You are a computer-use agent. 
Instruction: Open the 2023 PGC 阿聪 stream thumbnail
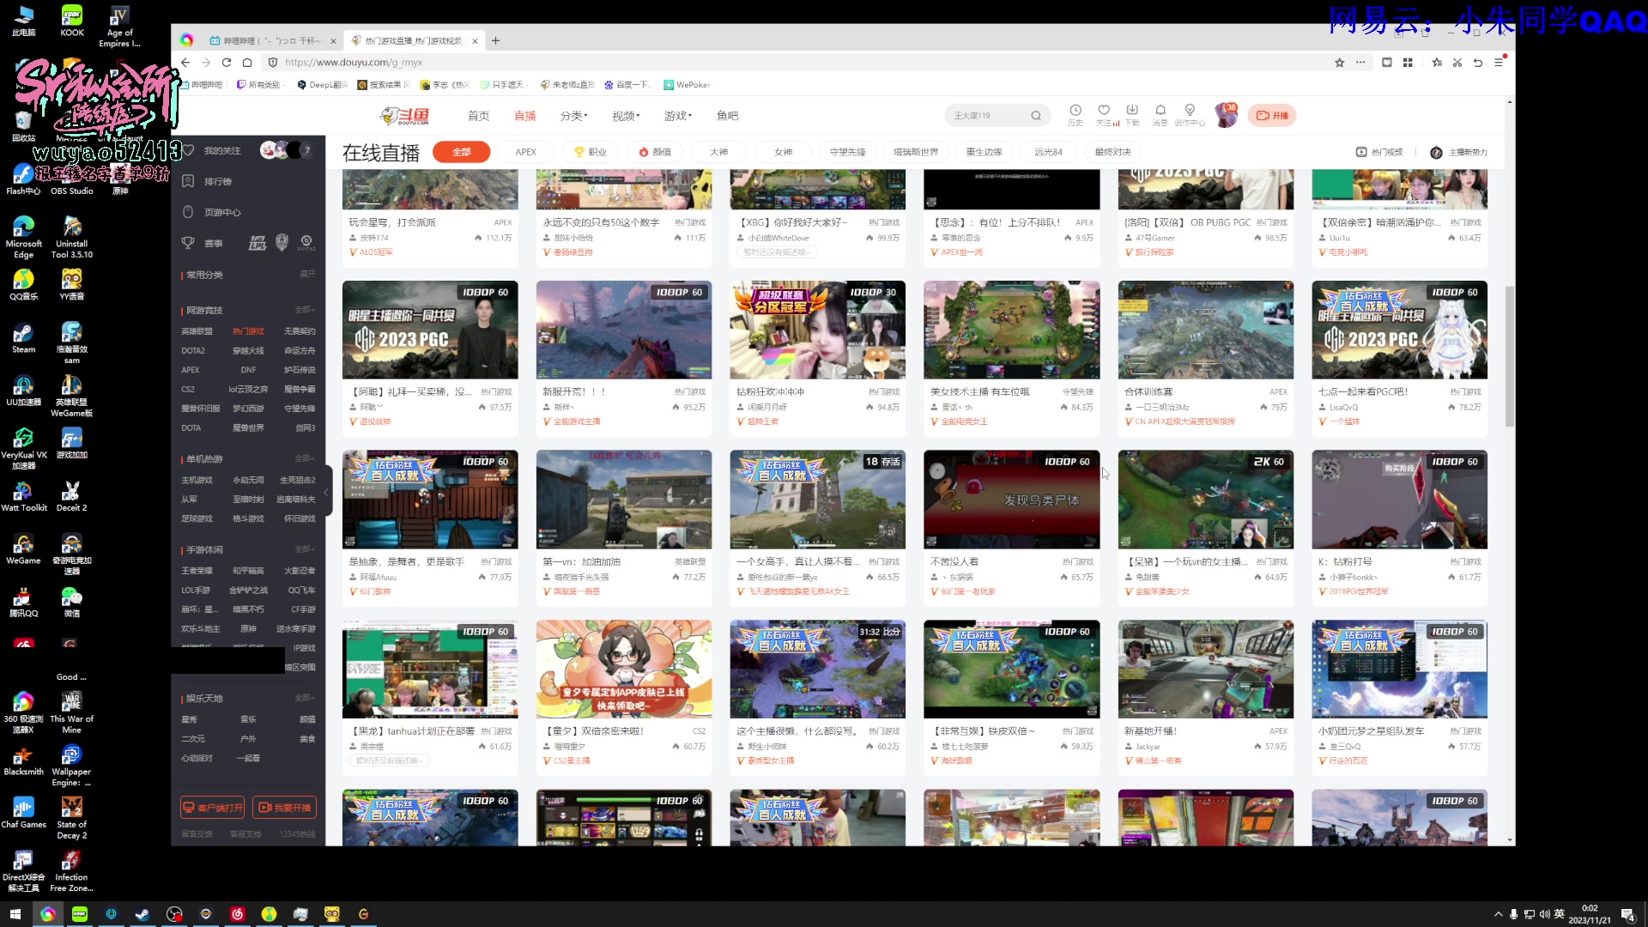coord(430,330)
